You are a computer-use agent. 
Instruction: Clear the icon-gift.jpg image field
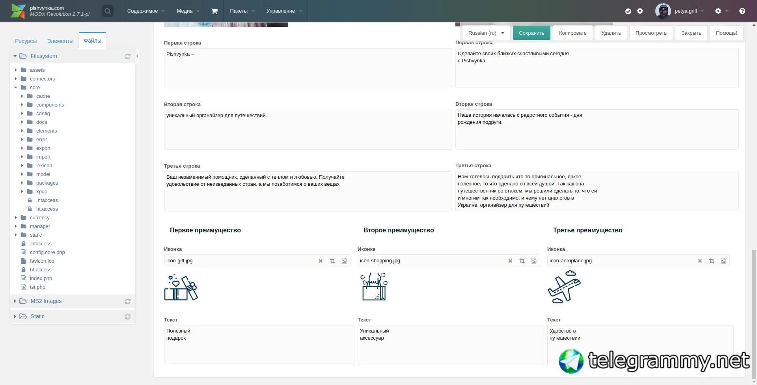tap(321, 261)
